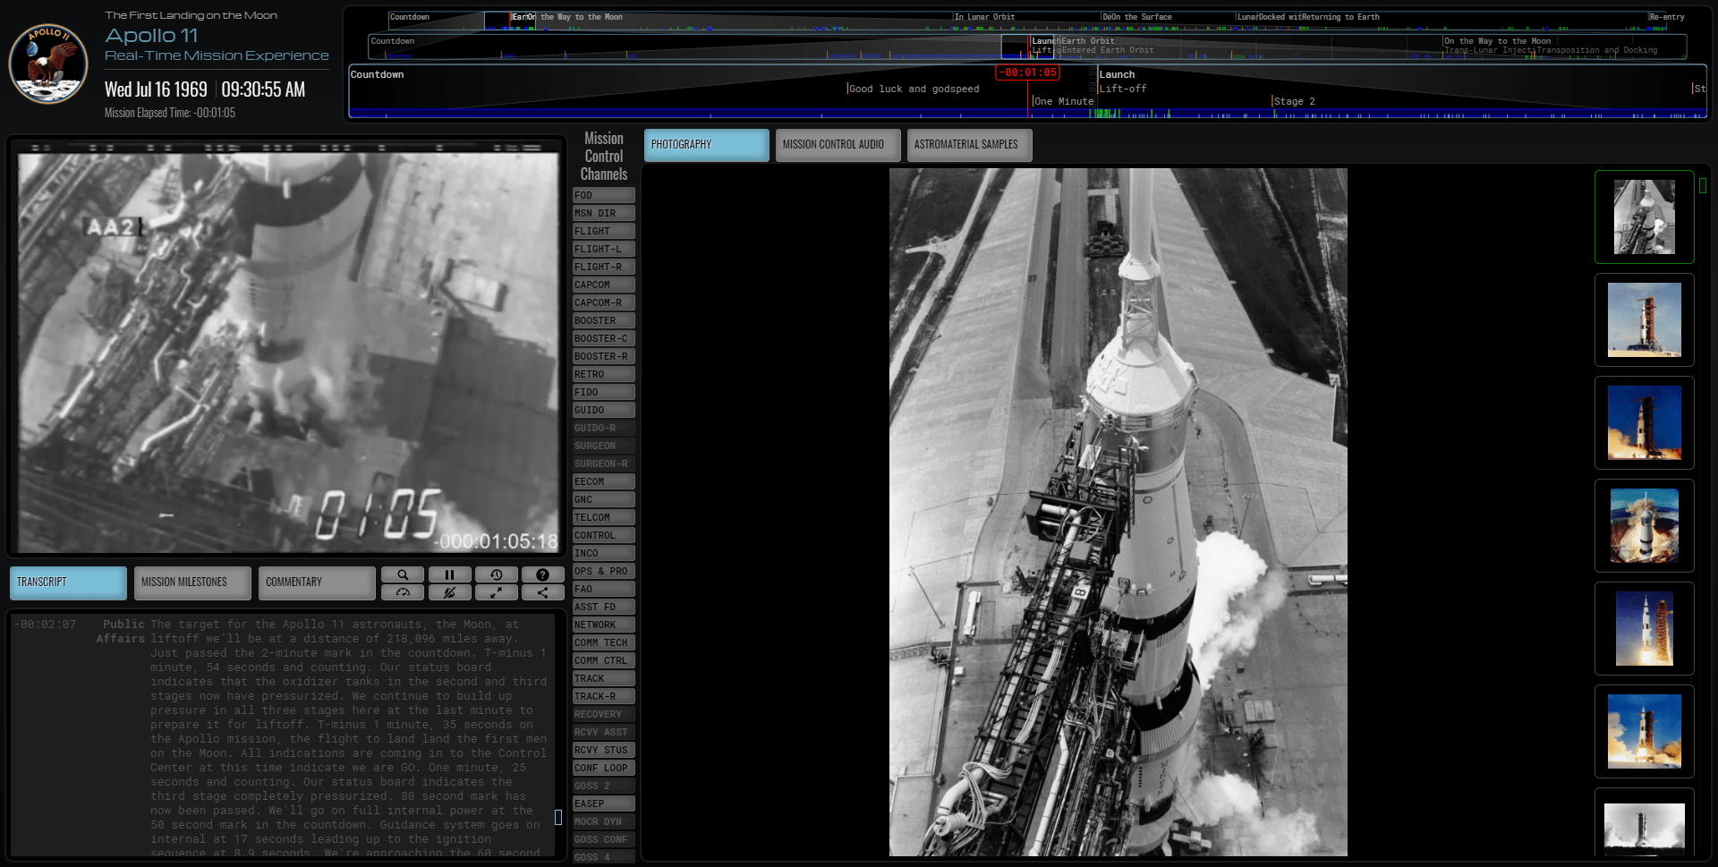Select the CONF LOOP channel

[x=604, y=768]
